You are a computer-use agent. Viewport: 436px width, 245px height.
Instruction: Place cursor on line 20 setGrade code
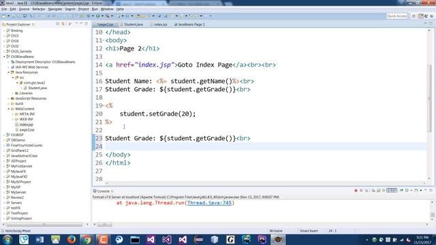point(157,114)
